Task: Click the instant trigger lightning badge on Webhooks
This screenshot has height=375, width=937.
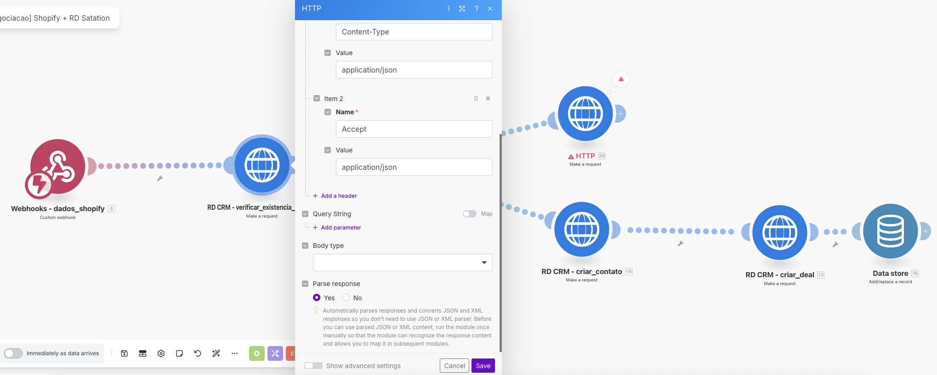Action: [x=39, y=185]
